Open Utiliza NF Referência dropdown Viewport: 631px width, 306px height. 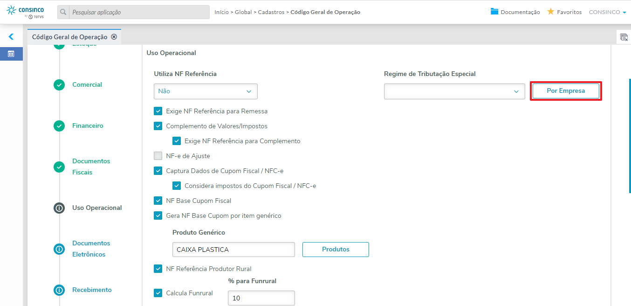click(206, 91)
